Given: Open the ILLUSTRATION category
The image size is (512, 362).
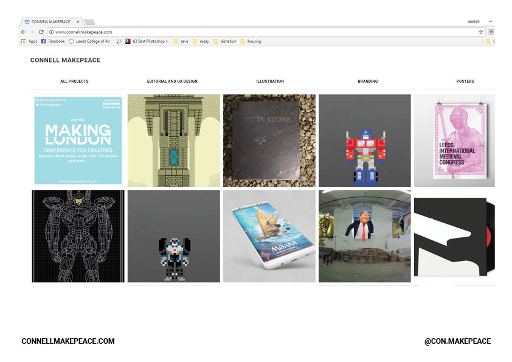Looking at the screenshot, I should (270, 81).
